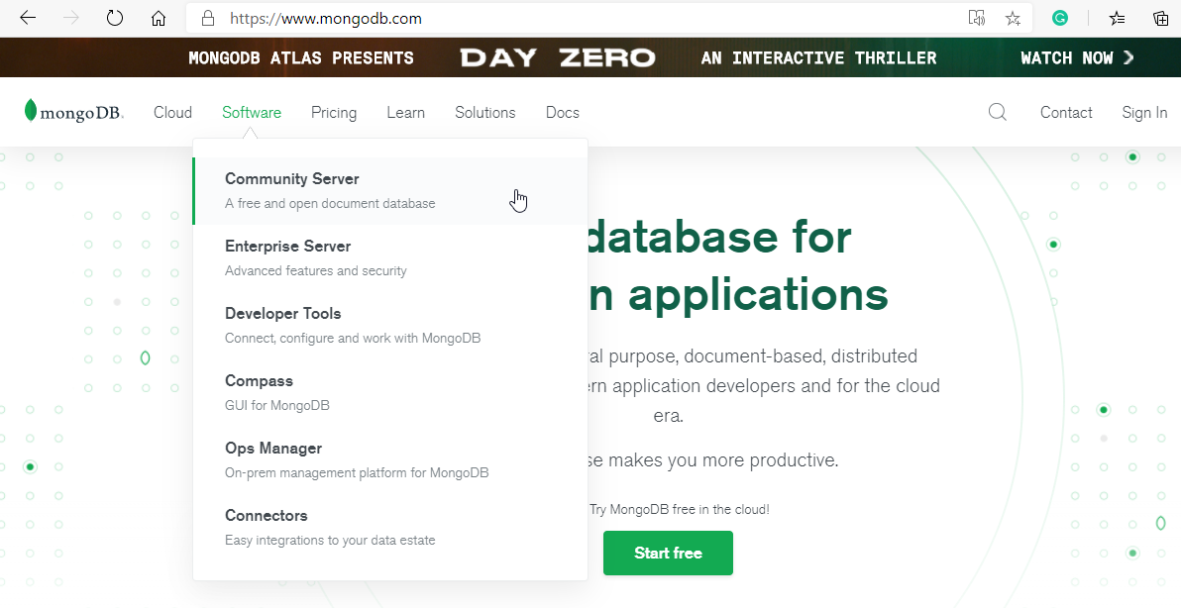Click the green Start free button
Screen dimensions: 1181x608
point(668,553)
